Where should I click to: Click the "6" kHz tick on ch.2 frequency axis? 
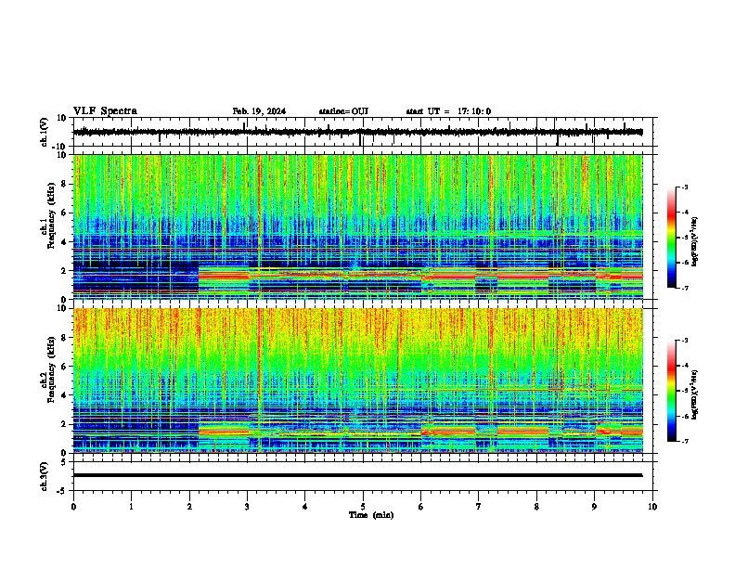[x=65, y=367]
